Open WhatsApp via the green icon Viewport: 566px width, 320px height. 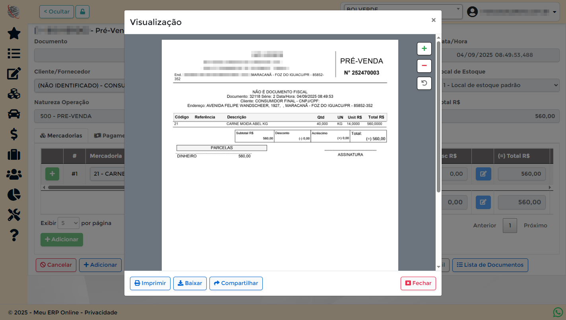coord(558,312)
